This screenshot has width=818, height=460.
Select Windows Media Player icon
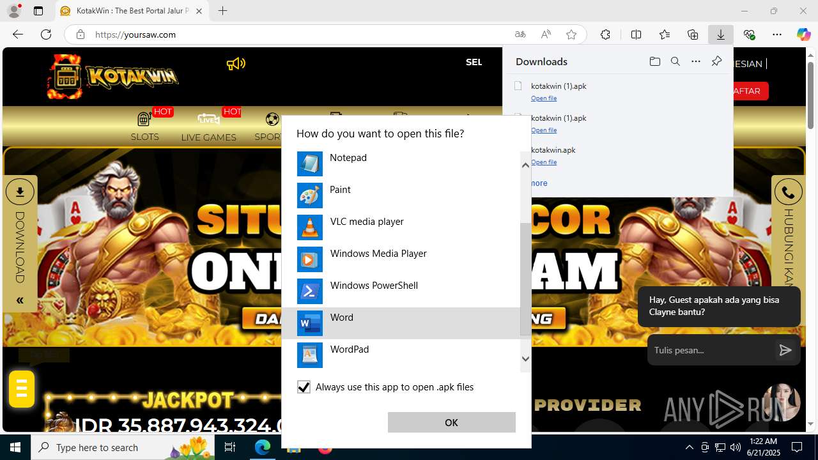(x=310, y=259)
